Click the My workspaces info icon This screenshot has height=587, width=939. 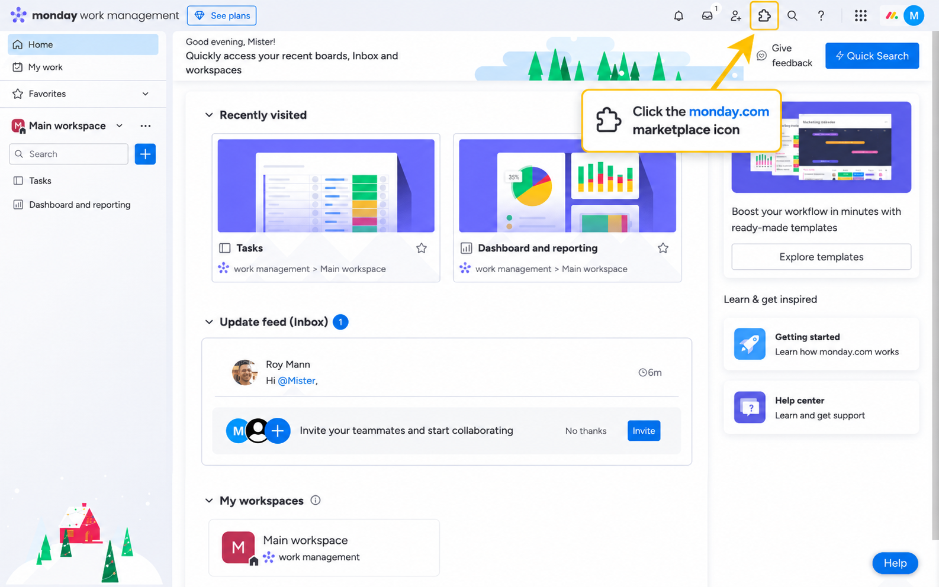pyautogui.click(x=316, y=501)
